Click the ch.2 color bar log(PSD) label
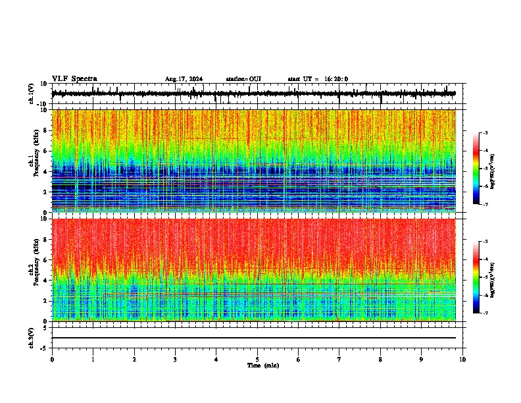521x403 pixels. pos(492,280)
